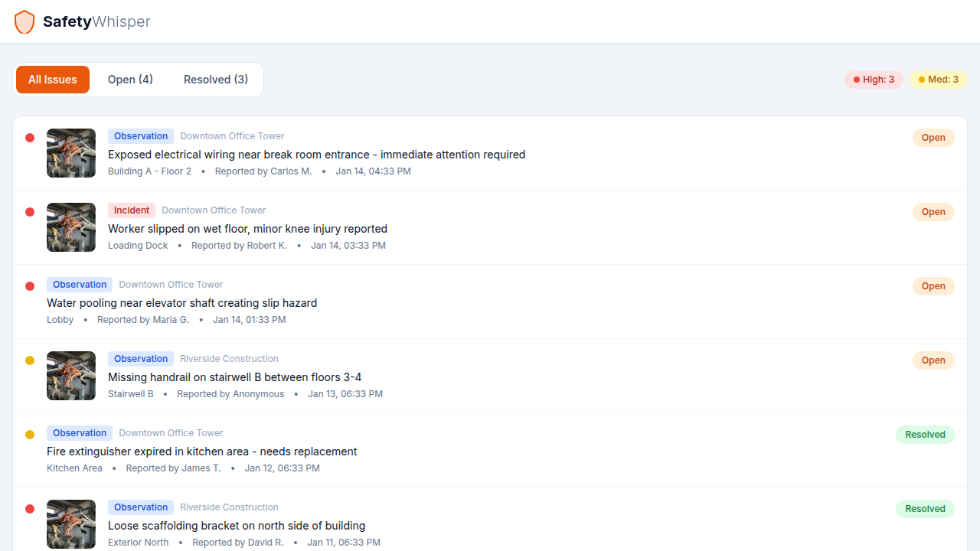Switch to the Open (4) tab
The height and width of the screenshot is (551, 980).
[x=130, y=80]
